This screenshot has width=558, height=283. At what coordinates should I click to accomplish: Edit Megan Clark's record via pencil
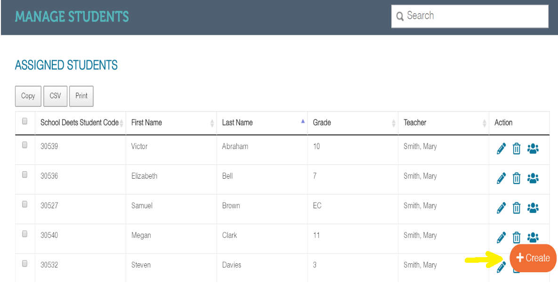click(x=501, y=237)
